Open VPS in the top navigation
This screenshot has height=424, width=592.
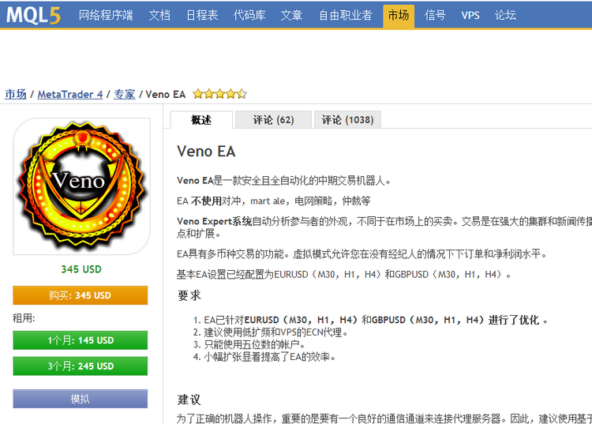[470, 15]
